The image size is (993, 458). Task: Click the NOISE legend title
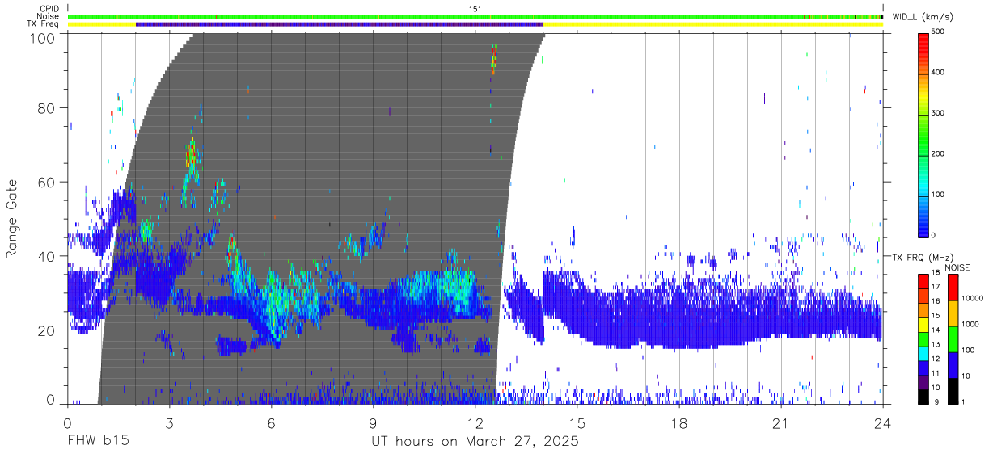click(x=957, y=267)
